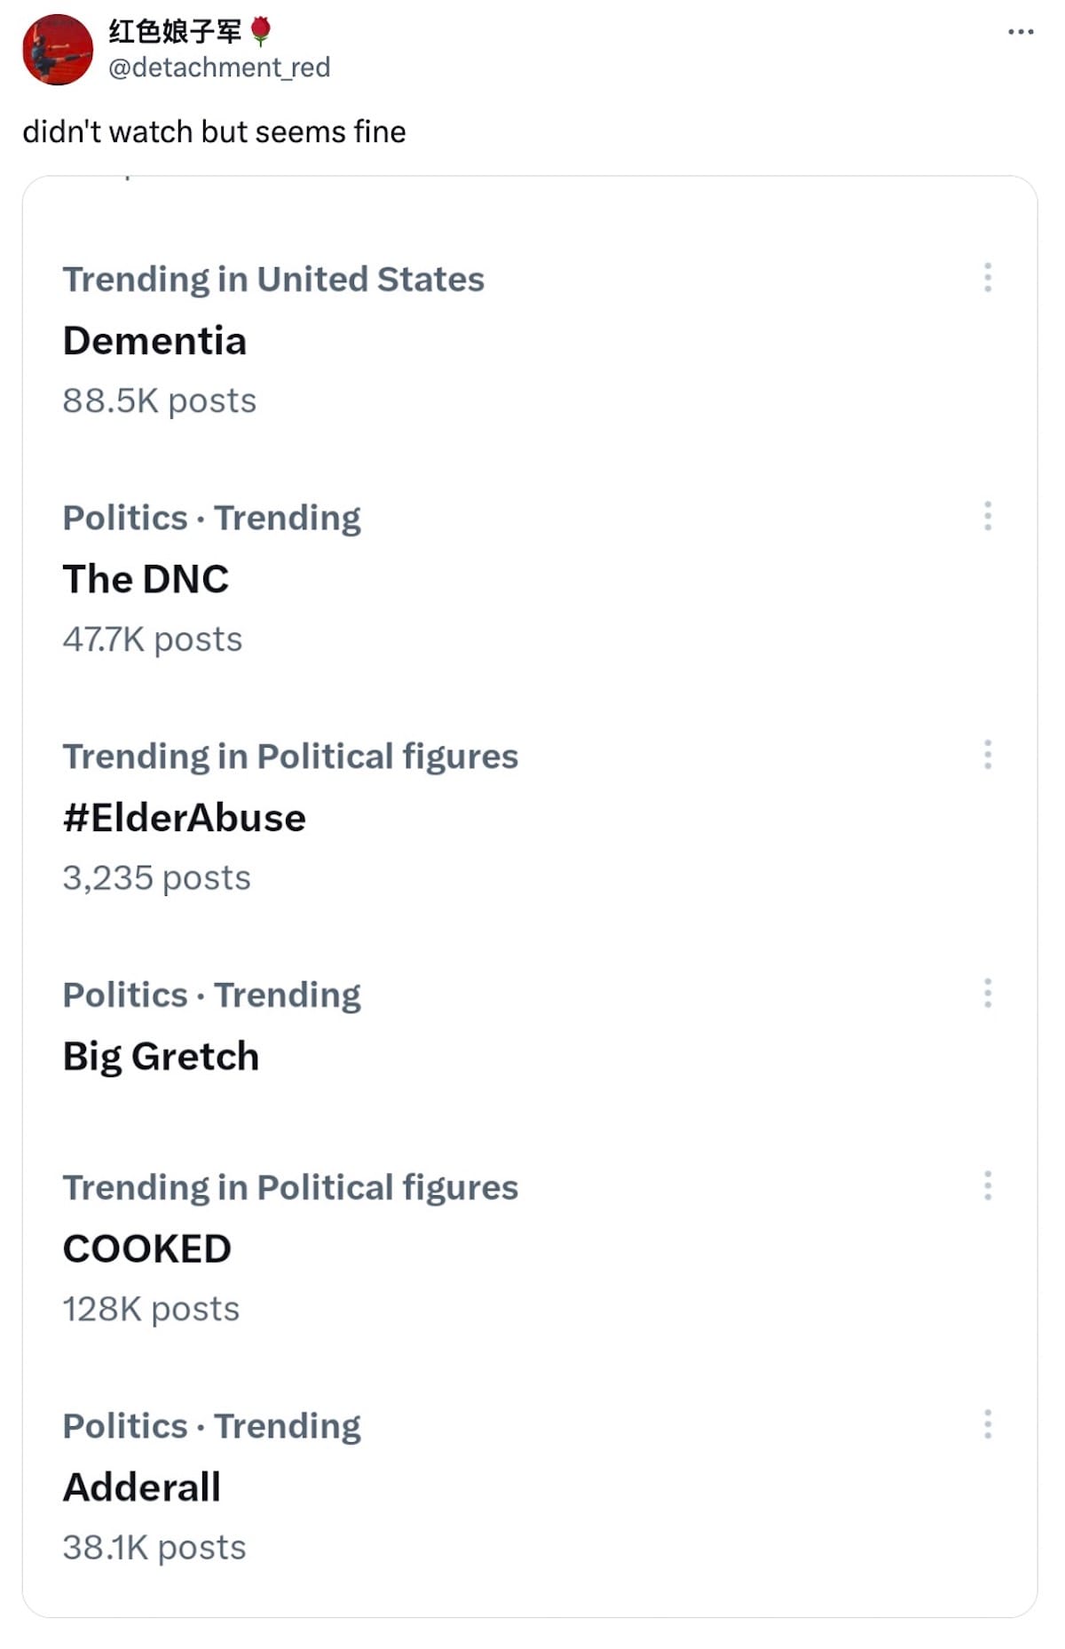Click vertical dots next to #ElderAbuse

pos(987,755)
